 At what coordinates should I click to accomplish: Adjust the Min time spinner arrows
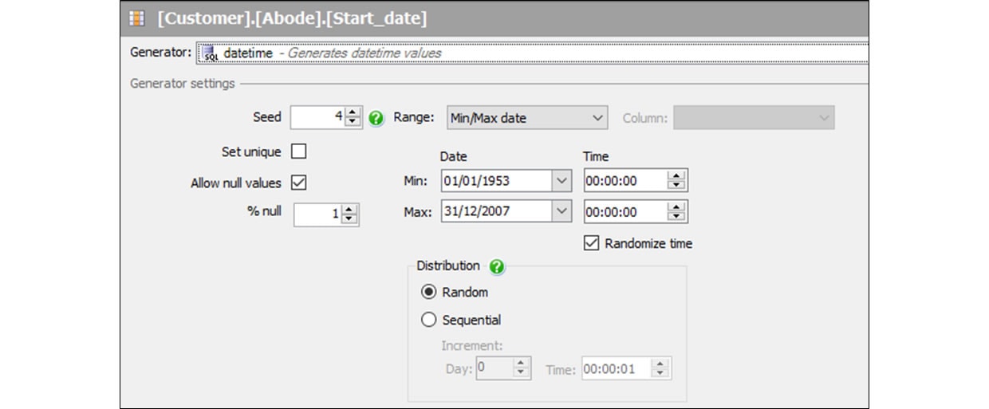[676, 181]
